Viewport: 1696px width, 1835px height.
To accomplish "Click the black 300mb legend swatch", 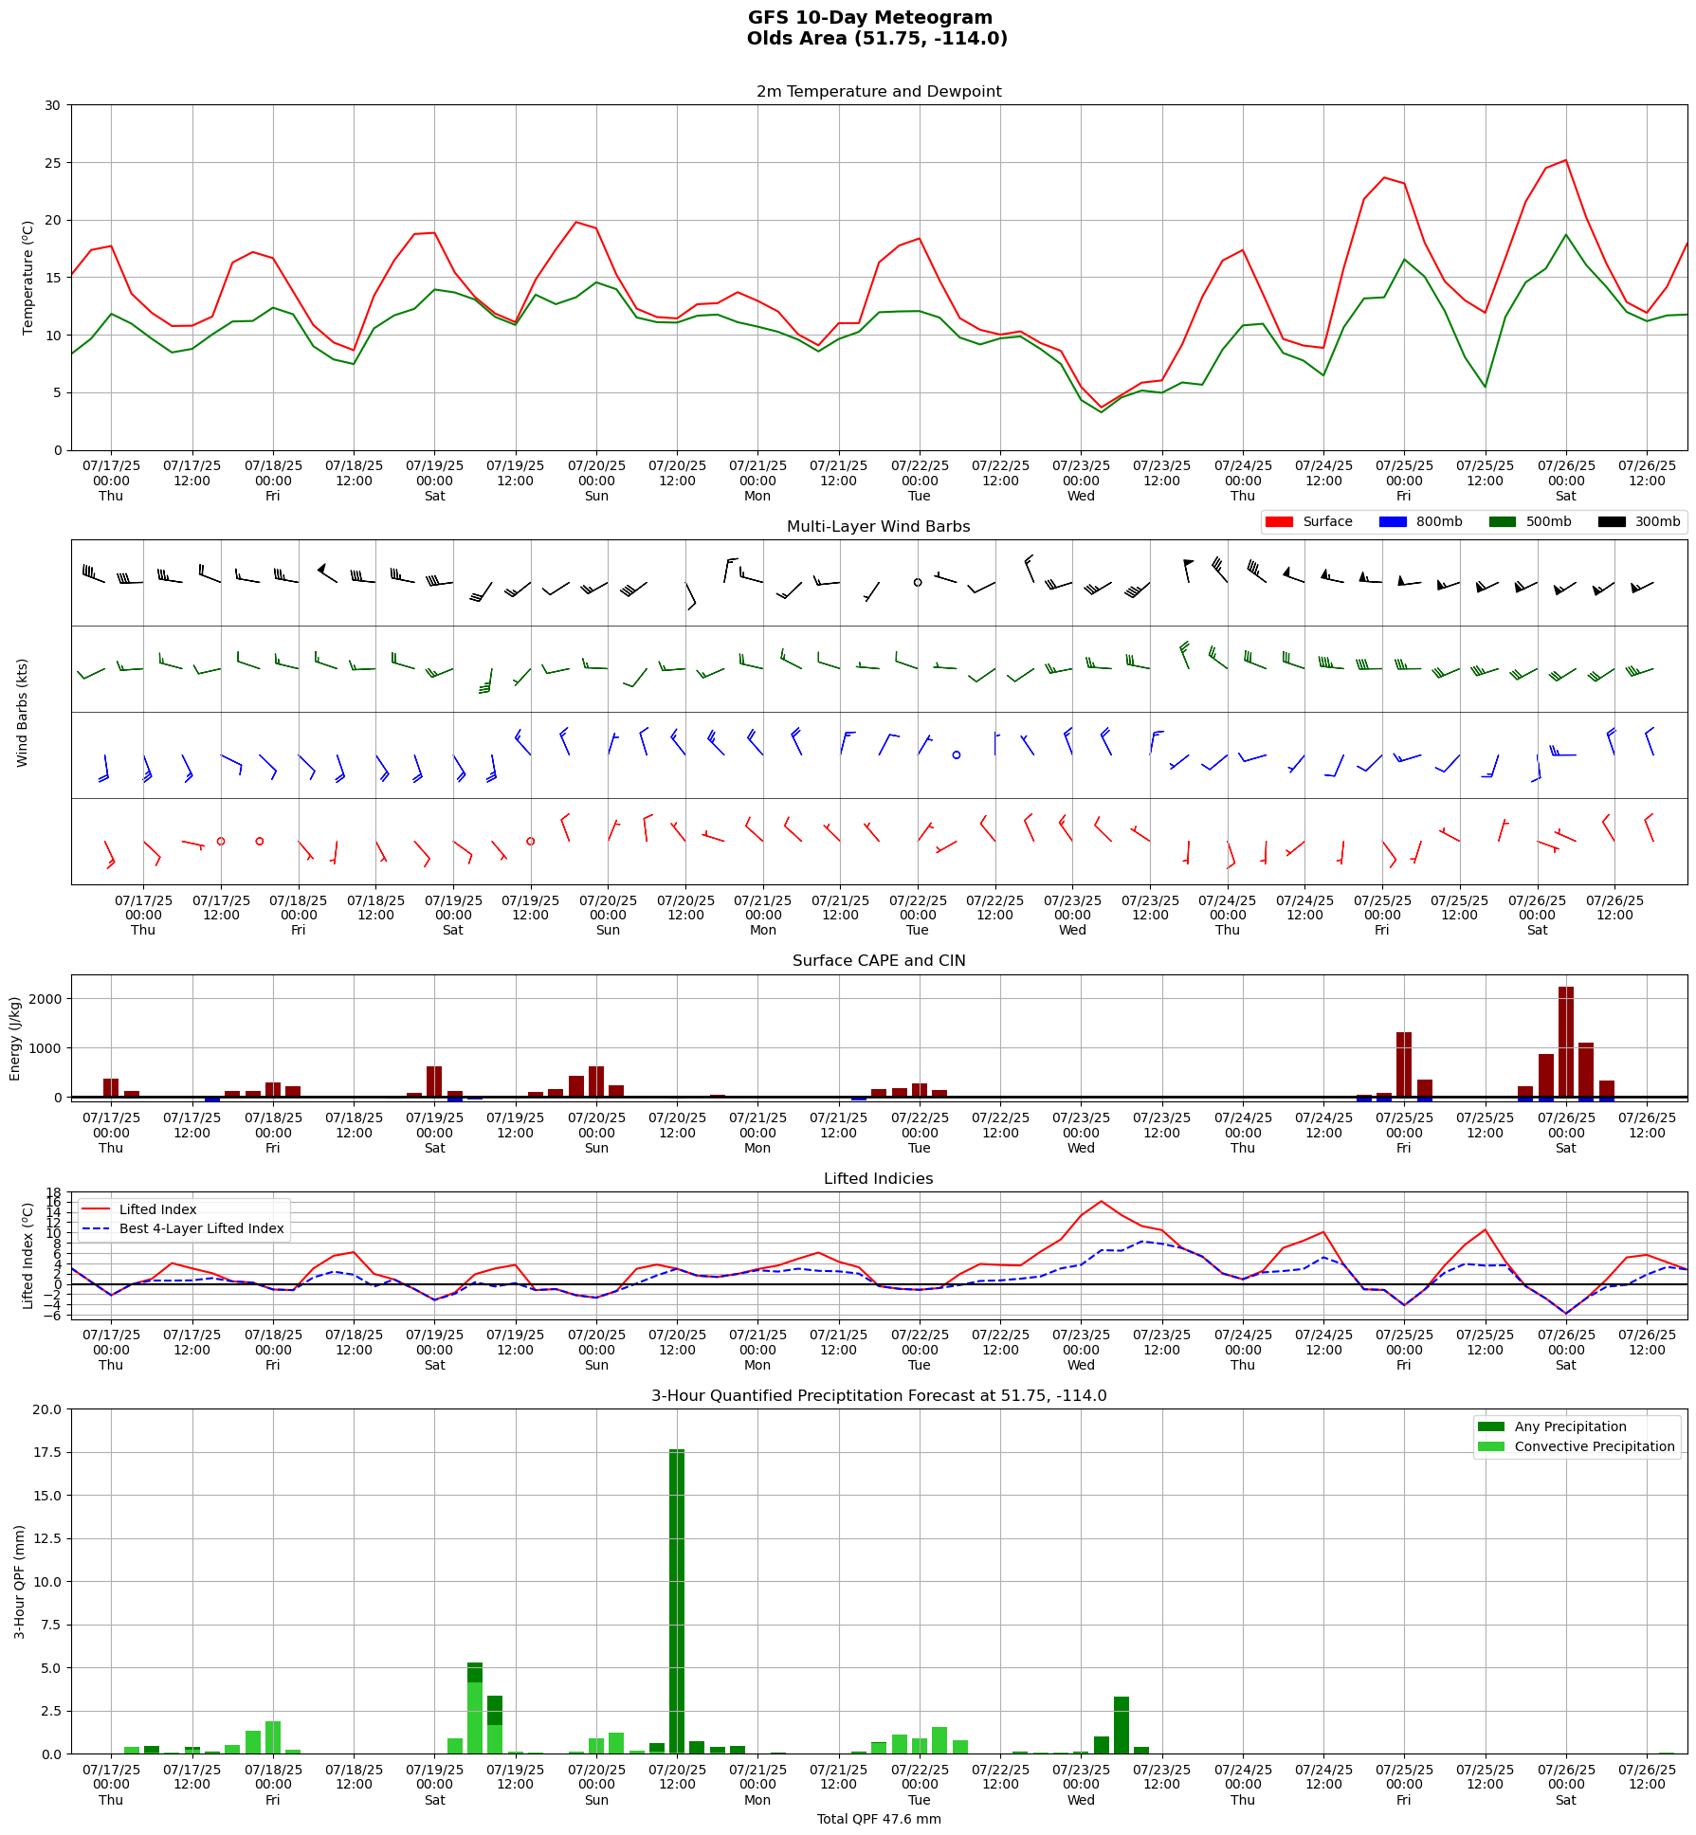I will tap(1612, 522).
